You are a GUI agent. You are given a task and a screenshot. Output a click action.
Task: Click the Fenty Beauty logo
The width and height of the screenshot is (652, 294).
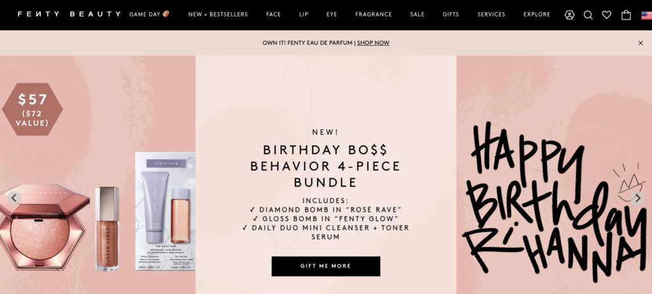coord(69,14)
